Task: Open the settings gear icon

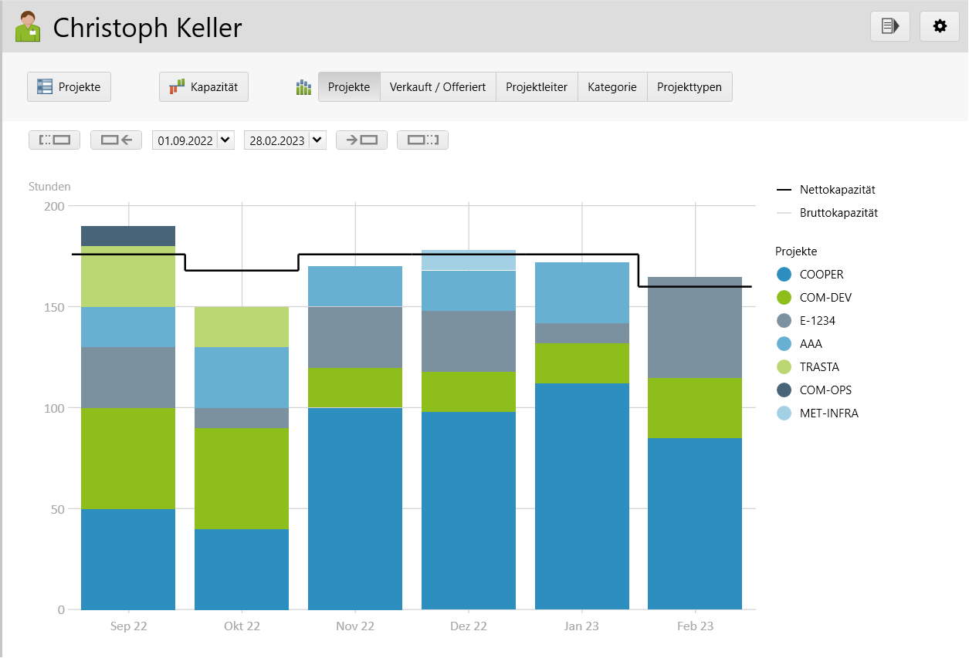Action: pos(939,25)
